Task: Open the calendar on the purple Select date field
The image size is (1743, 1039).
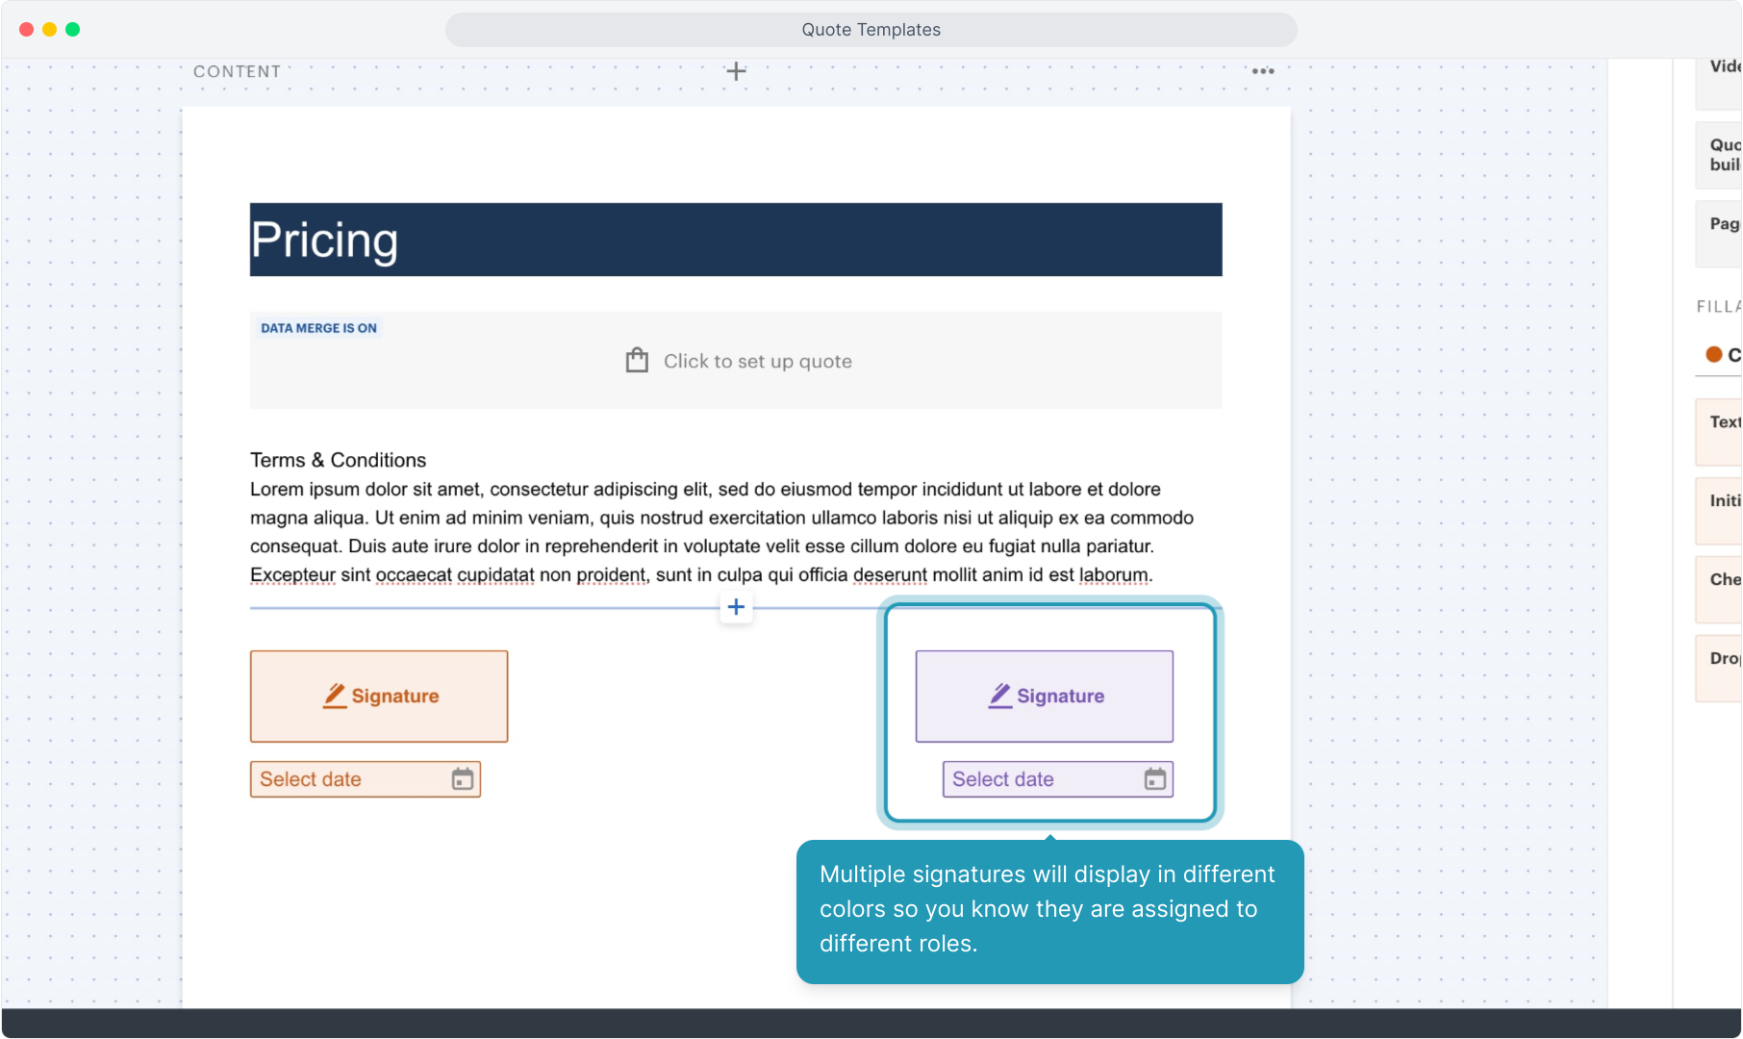Action: 1155,779
